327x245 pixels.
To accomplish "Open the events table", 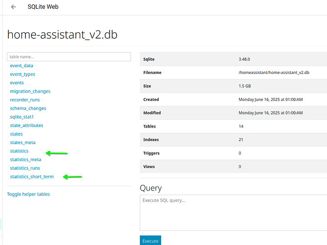I will [17, 83].
